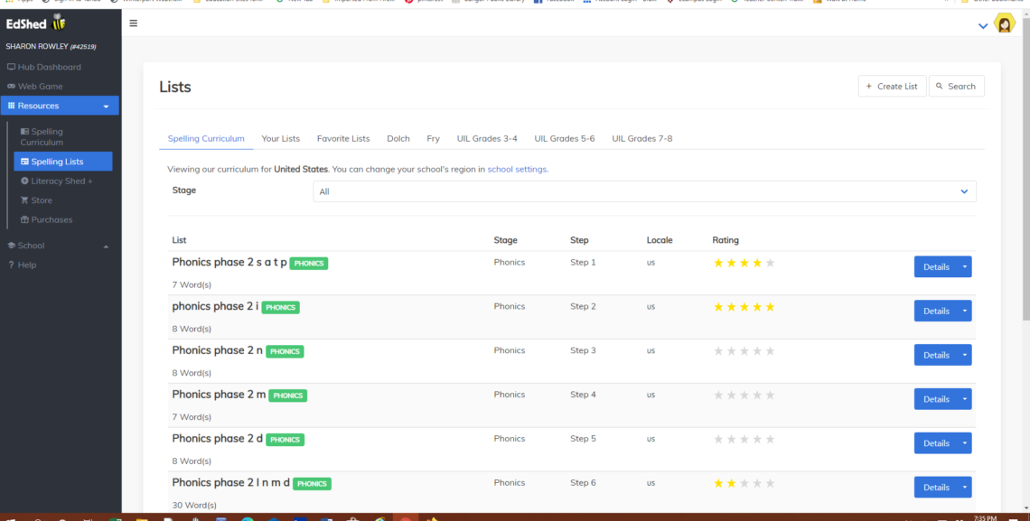The image size is (1030, 521).
Task: Toggle the hamburger sidebar menu
Action: coord(134,23)
